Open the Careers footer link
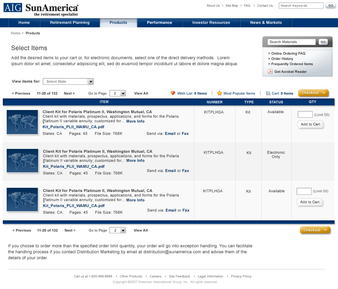The height and width of the screenshot is (289, 338). 155,276
